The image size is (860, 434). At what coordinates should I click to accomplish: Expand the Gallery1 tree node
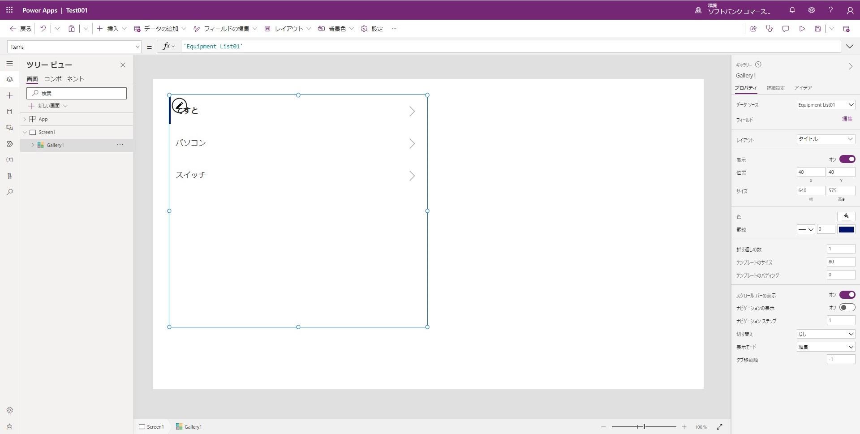(33, 145)
